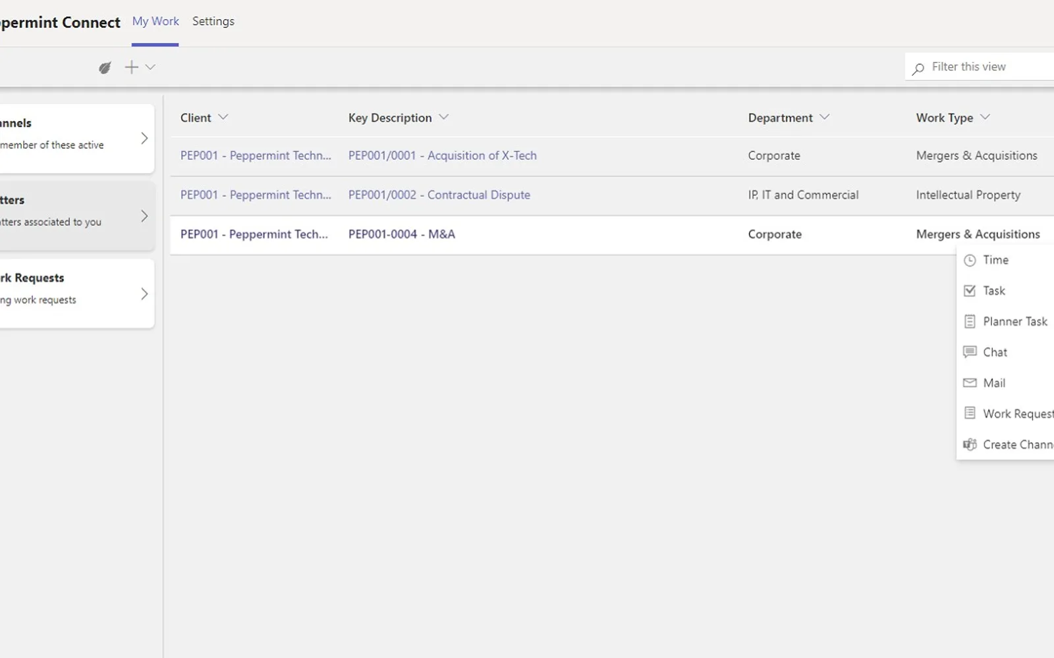Expand the Work Requests card chevron
The height and width of the screenshot is (658, 1054).
pos(144,293)
